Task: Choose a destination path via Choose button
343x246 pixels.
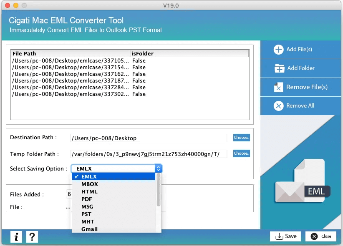Action: coord(241,138)
